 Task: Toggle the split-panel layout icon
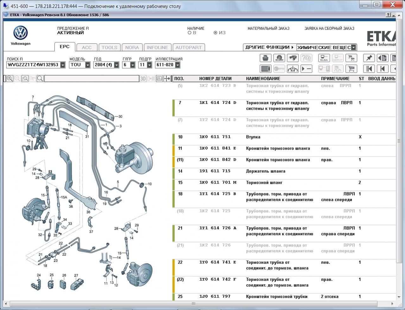[x=160, y=79]
